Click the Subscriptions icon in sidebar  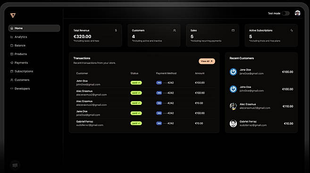12,71
